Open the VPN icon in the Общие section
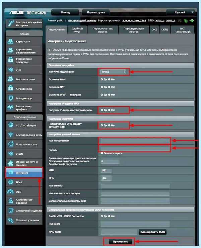Screen dimensions: 201x248 [x=11, y=70]
